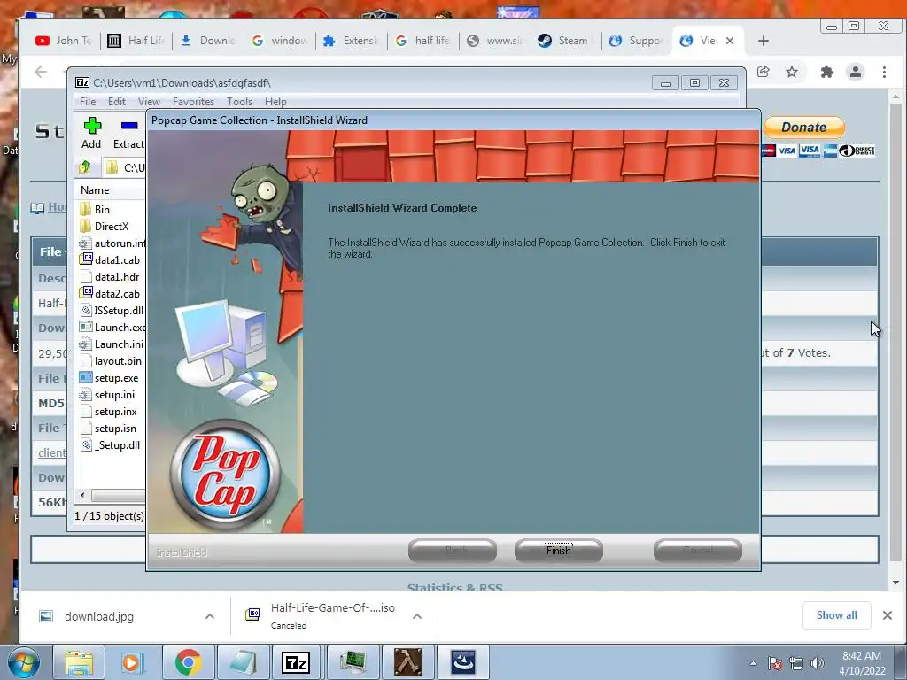Switch to the window Google search tab

280,41
